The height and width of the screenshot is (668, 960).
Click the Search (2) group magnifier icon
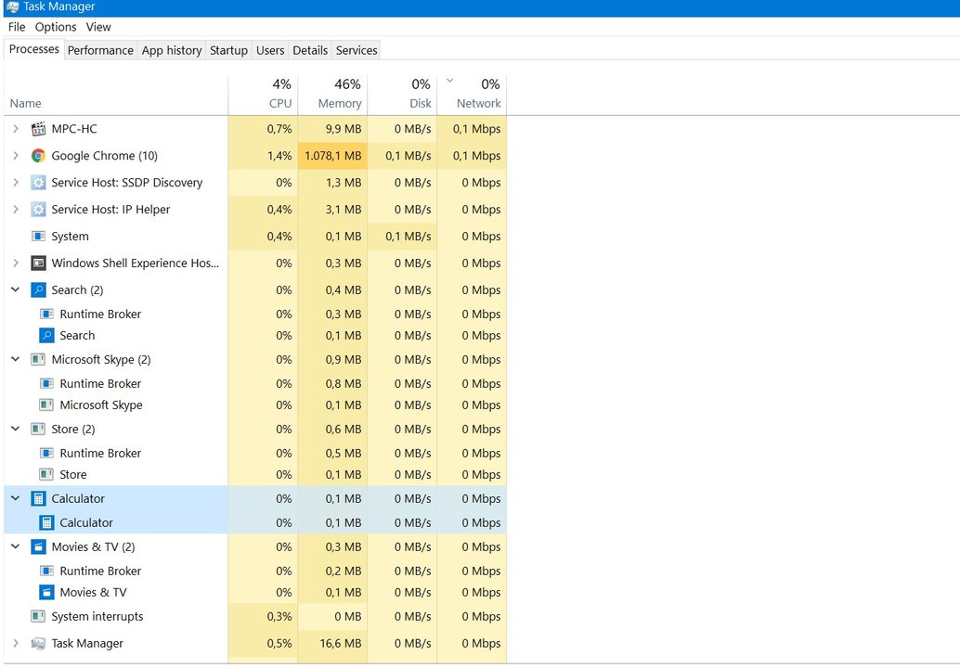(38, 290)
